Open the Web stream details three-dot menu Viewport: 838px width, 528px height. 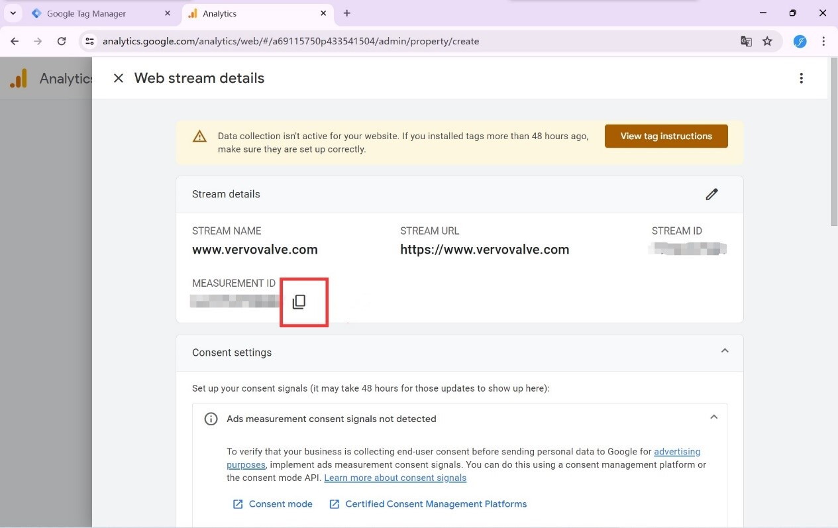[x=801, y=78]
